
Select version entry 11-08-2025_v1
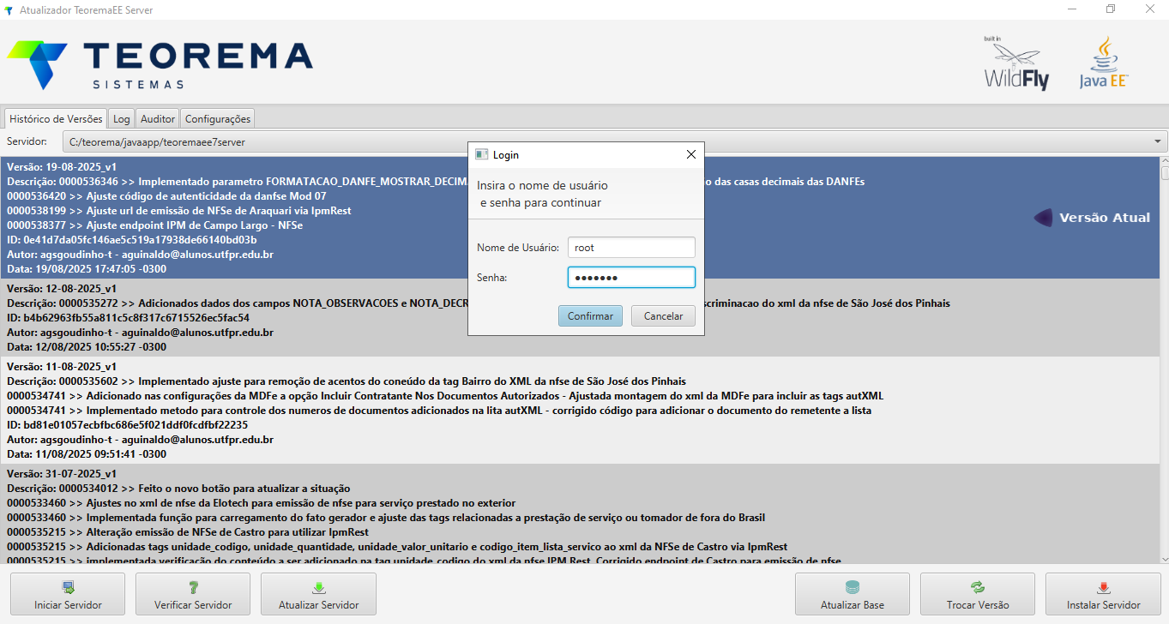pyautogui.click(x=580, y=410)
